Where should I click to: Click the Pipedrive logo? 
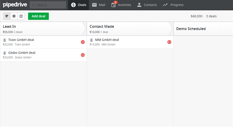15,5
